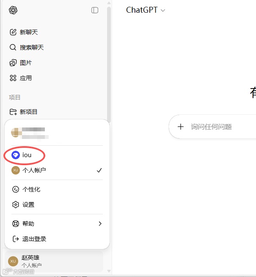
Task: Collapse the sidebar with the panel icon
Action: pos(95,10)
